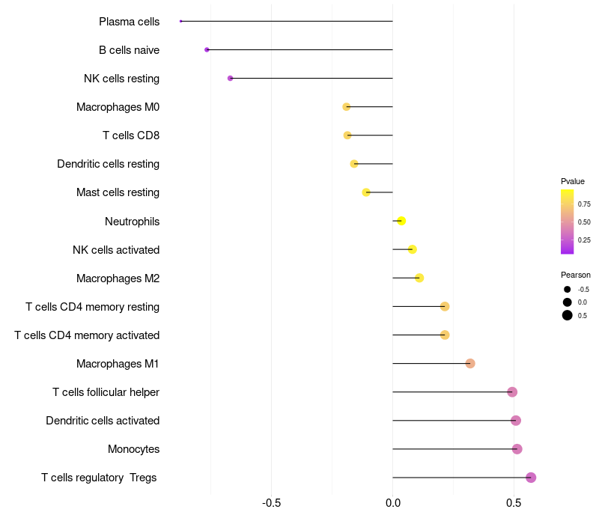Click the "Pvalue" legend title
The image size is (599, 524).
pos(573,181)
